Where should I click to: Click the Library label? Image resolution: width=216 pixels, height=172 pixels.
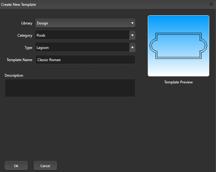point(27,23)
